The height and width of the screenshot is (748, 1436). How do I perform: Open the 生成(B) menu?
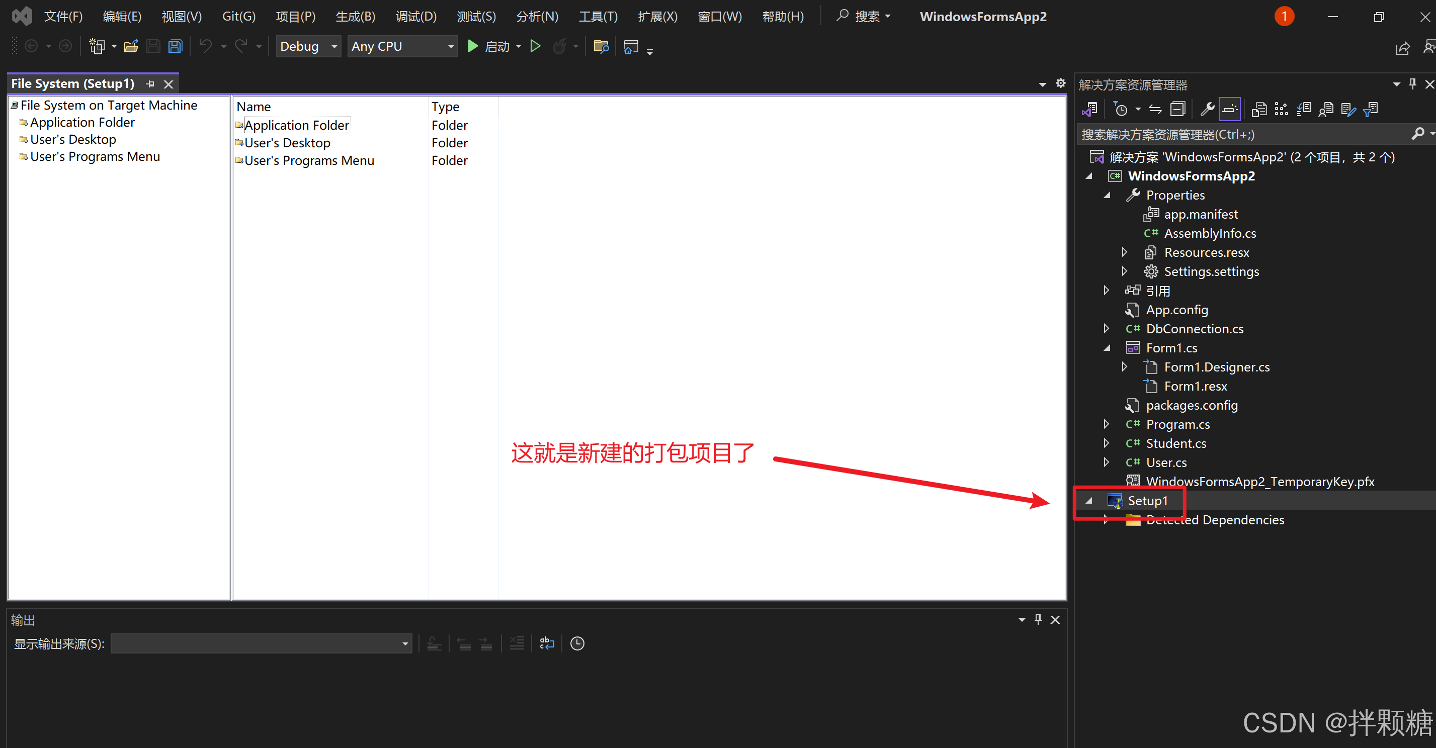[x=355, y=16]
